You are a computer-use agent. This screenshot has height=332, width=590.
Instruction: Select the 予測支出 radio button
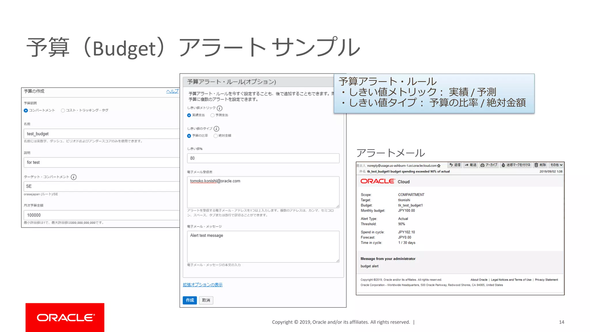tap(212, 115)
